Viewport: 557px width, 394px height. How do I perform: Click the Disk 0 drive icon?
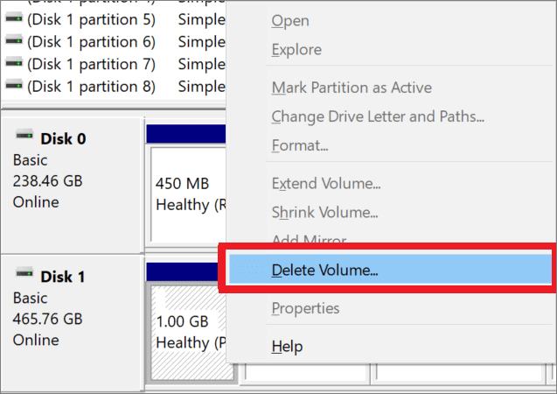(24, 137)
